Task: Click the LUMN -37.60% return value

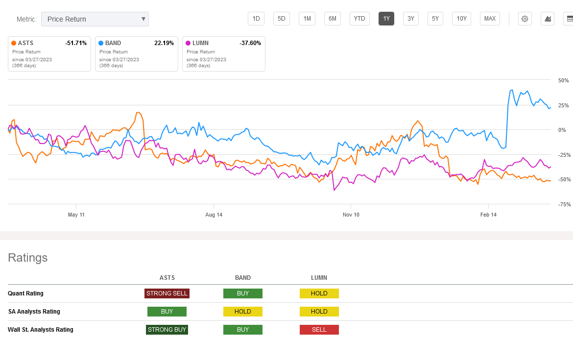Action: click(x=250, y=43)
